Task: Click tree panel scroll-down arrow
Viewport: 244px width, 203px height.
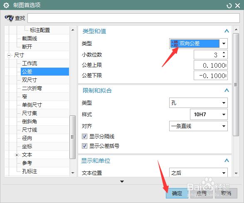Action: coord(73,173)
